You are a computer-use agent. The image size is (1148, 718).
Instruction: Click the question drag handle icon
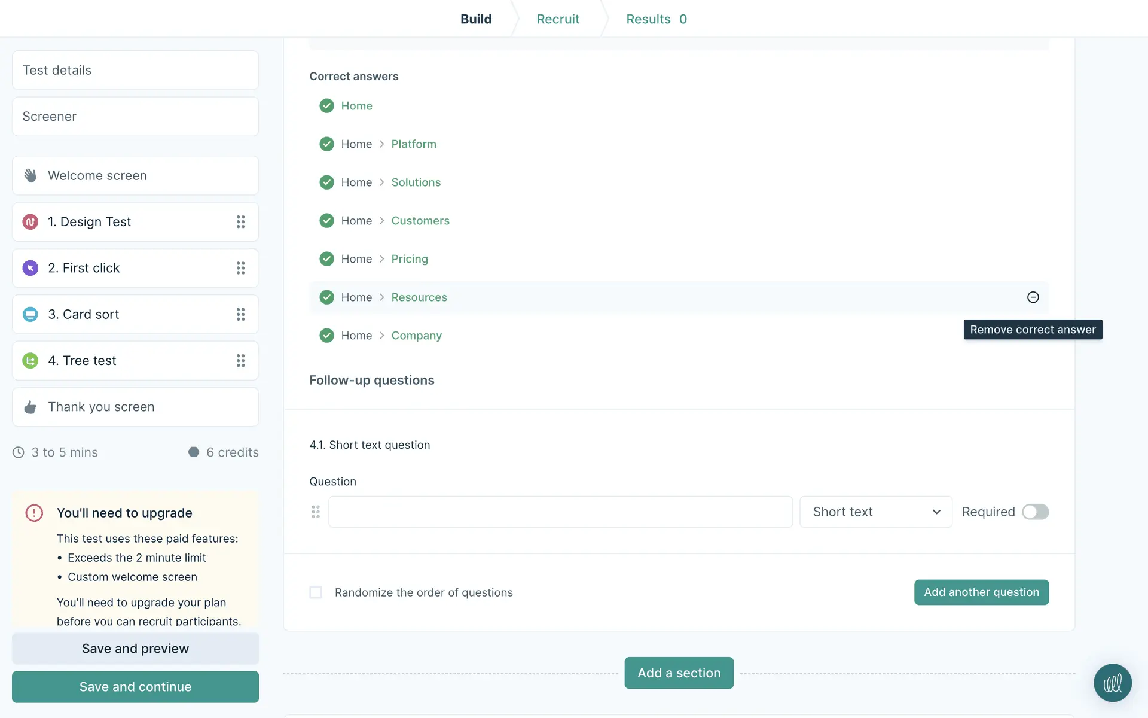coord(316,512)
